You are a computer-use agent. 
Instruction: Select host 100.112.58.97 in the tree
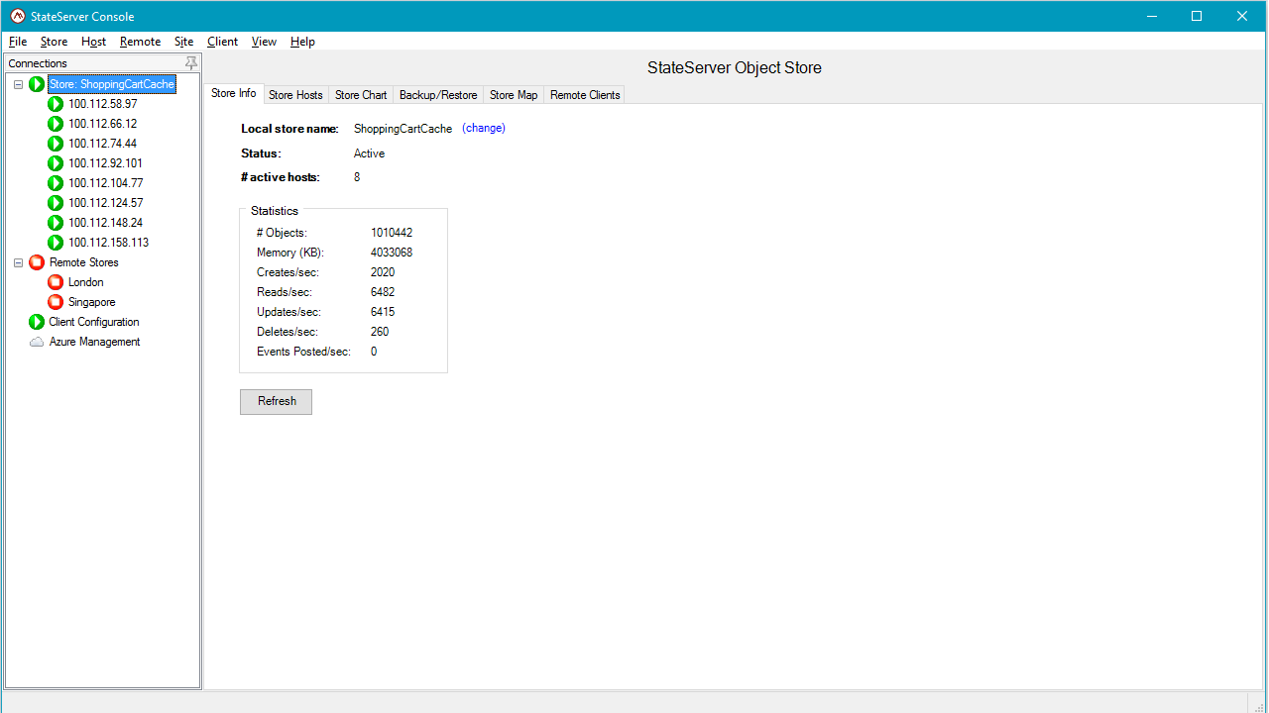(103, 104)
